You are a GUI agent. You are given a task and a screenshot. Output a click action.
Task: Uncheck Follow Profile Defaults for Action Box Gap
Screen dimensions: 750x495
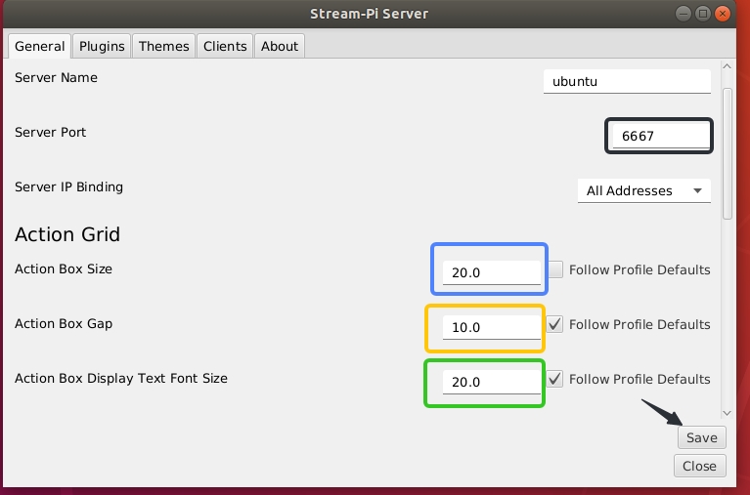coord(554,324)
